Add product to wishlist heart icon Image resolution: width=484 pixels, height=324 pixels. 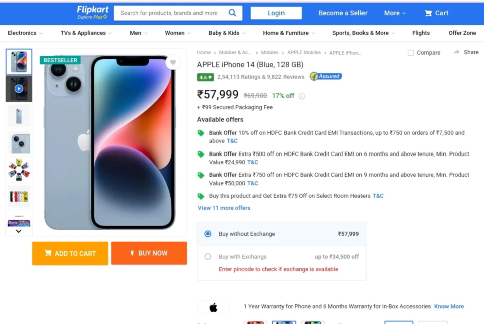pyautogui.click(x=173, y=62)
